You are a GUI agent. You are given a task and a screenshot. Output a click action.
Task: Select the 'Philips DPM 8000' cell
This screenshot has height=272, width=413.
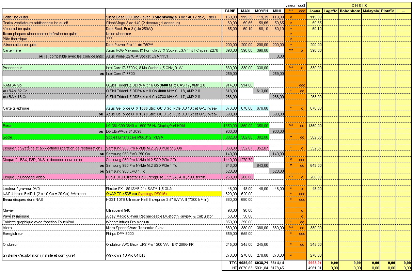(163, 234)
